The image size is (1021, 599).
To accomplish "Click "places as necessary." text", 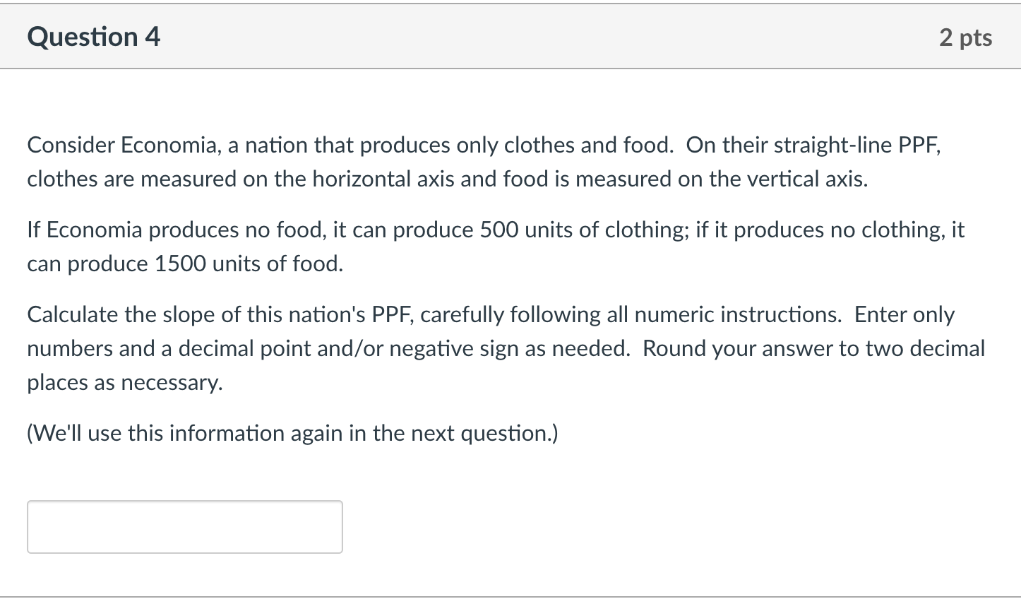I will [124, 382].
